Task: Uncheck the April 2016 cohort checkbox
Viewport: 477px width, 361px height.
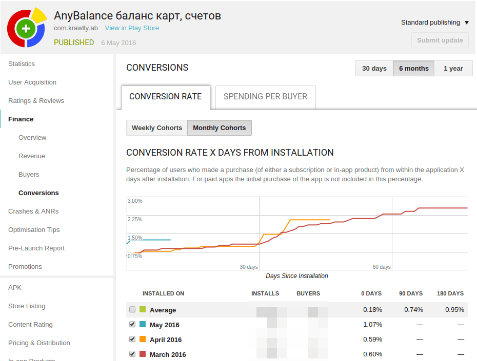Action: [132, 339]
